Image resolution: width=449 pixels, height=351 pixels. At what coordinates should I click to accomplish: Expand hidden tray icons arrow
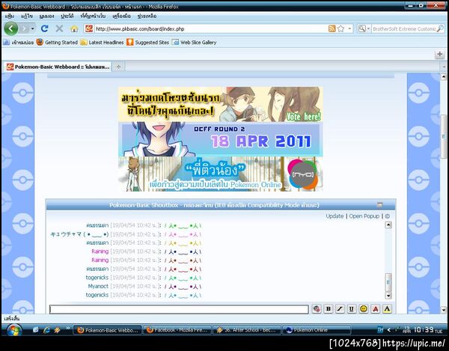click(x=388, y=330)
